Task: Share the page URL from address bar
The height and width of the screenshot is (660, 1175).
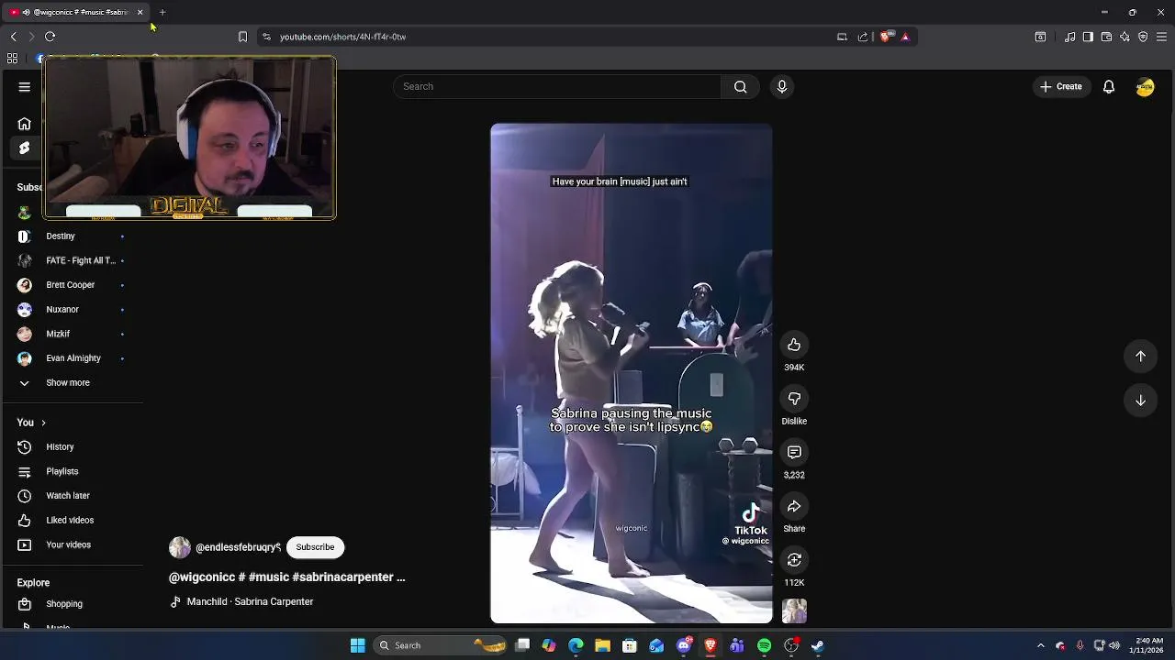Action: [863, 37]
